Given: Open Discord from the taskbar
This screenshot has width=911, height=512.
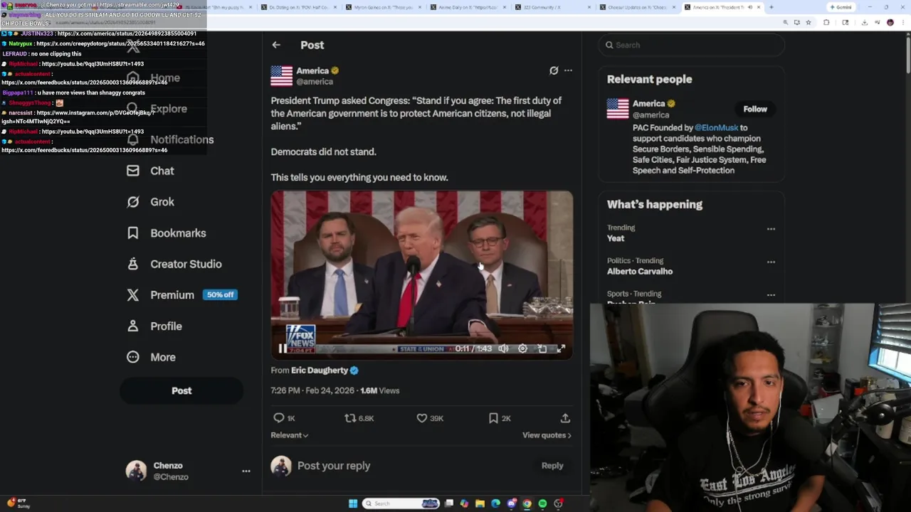Looking at the screenshot, I should click(x=511, y=503).
